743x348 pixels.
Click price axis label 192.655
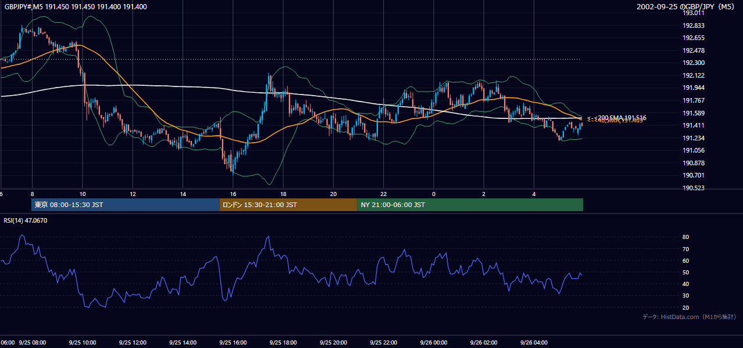pyautogui.click(x=694, y=38)
